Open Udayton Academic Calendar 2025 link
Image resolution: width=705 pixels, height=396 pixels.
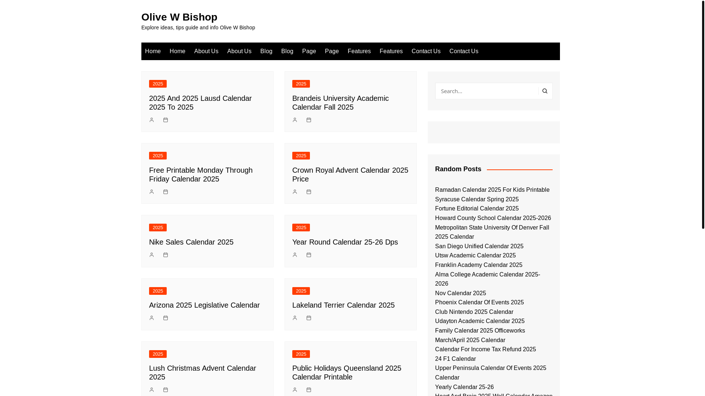[480, 321]
